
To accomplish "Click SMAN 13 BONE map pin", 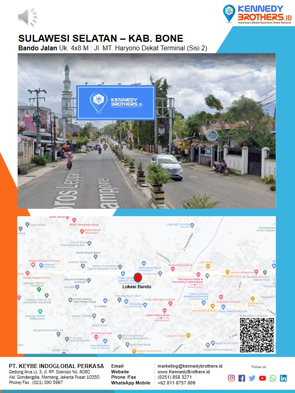I will pyautogui.click(x=94, y=316).
